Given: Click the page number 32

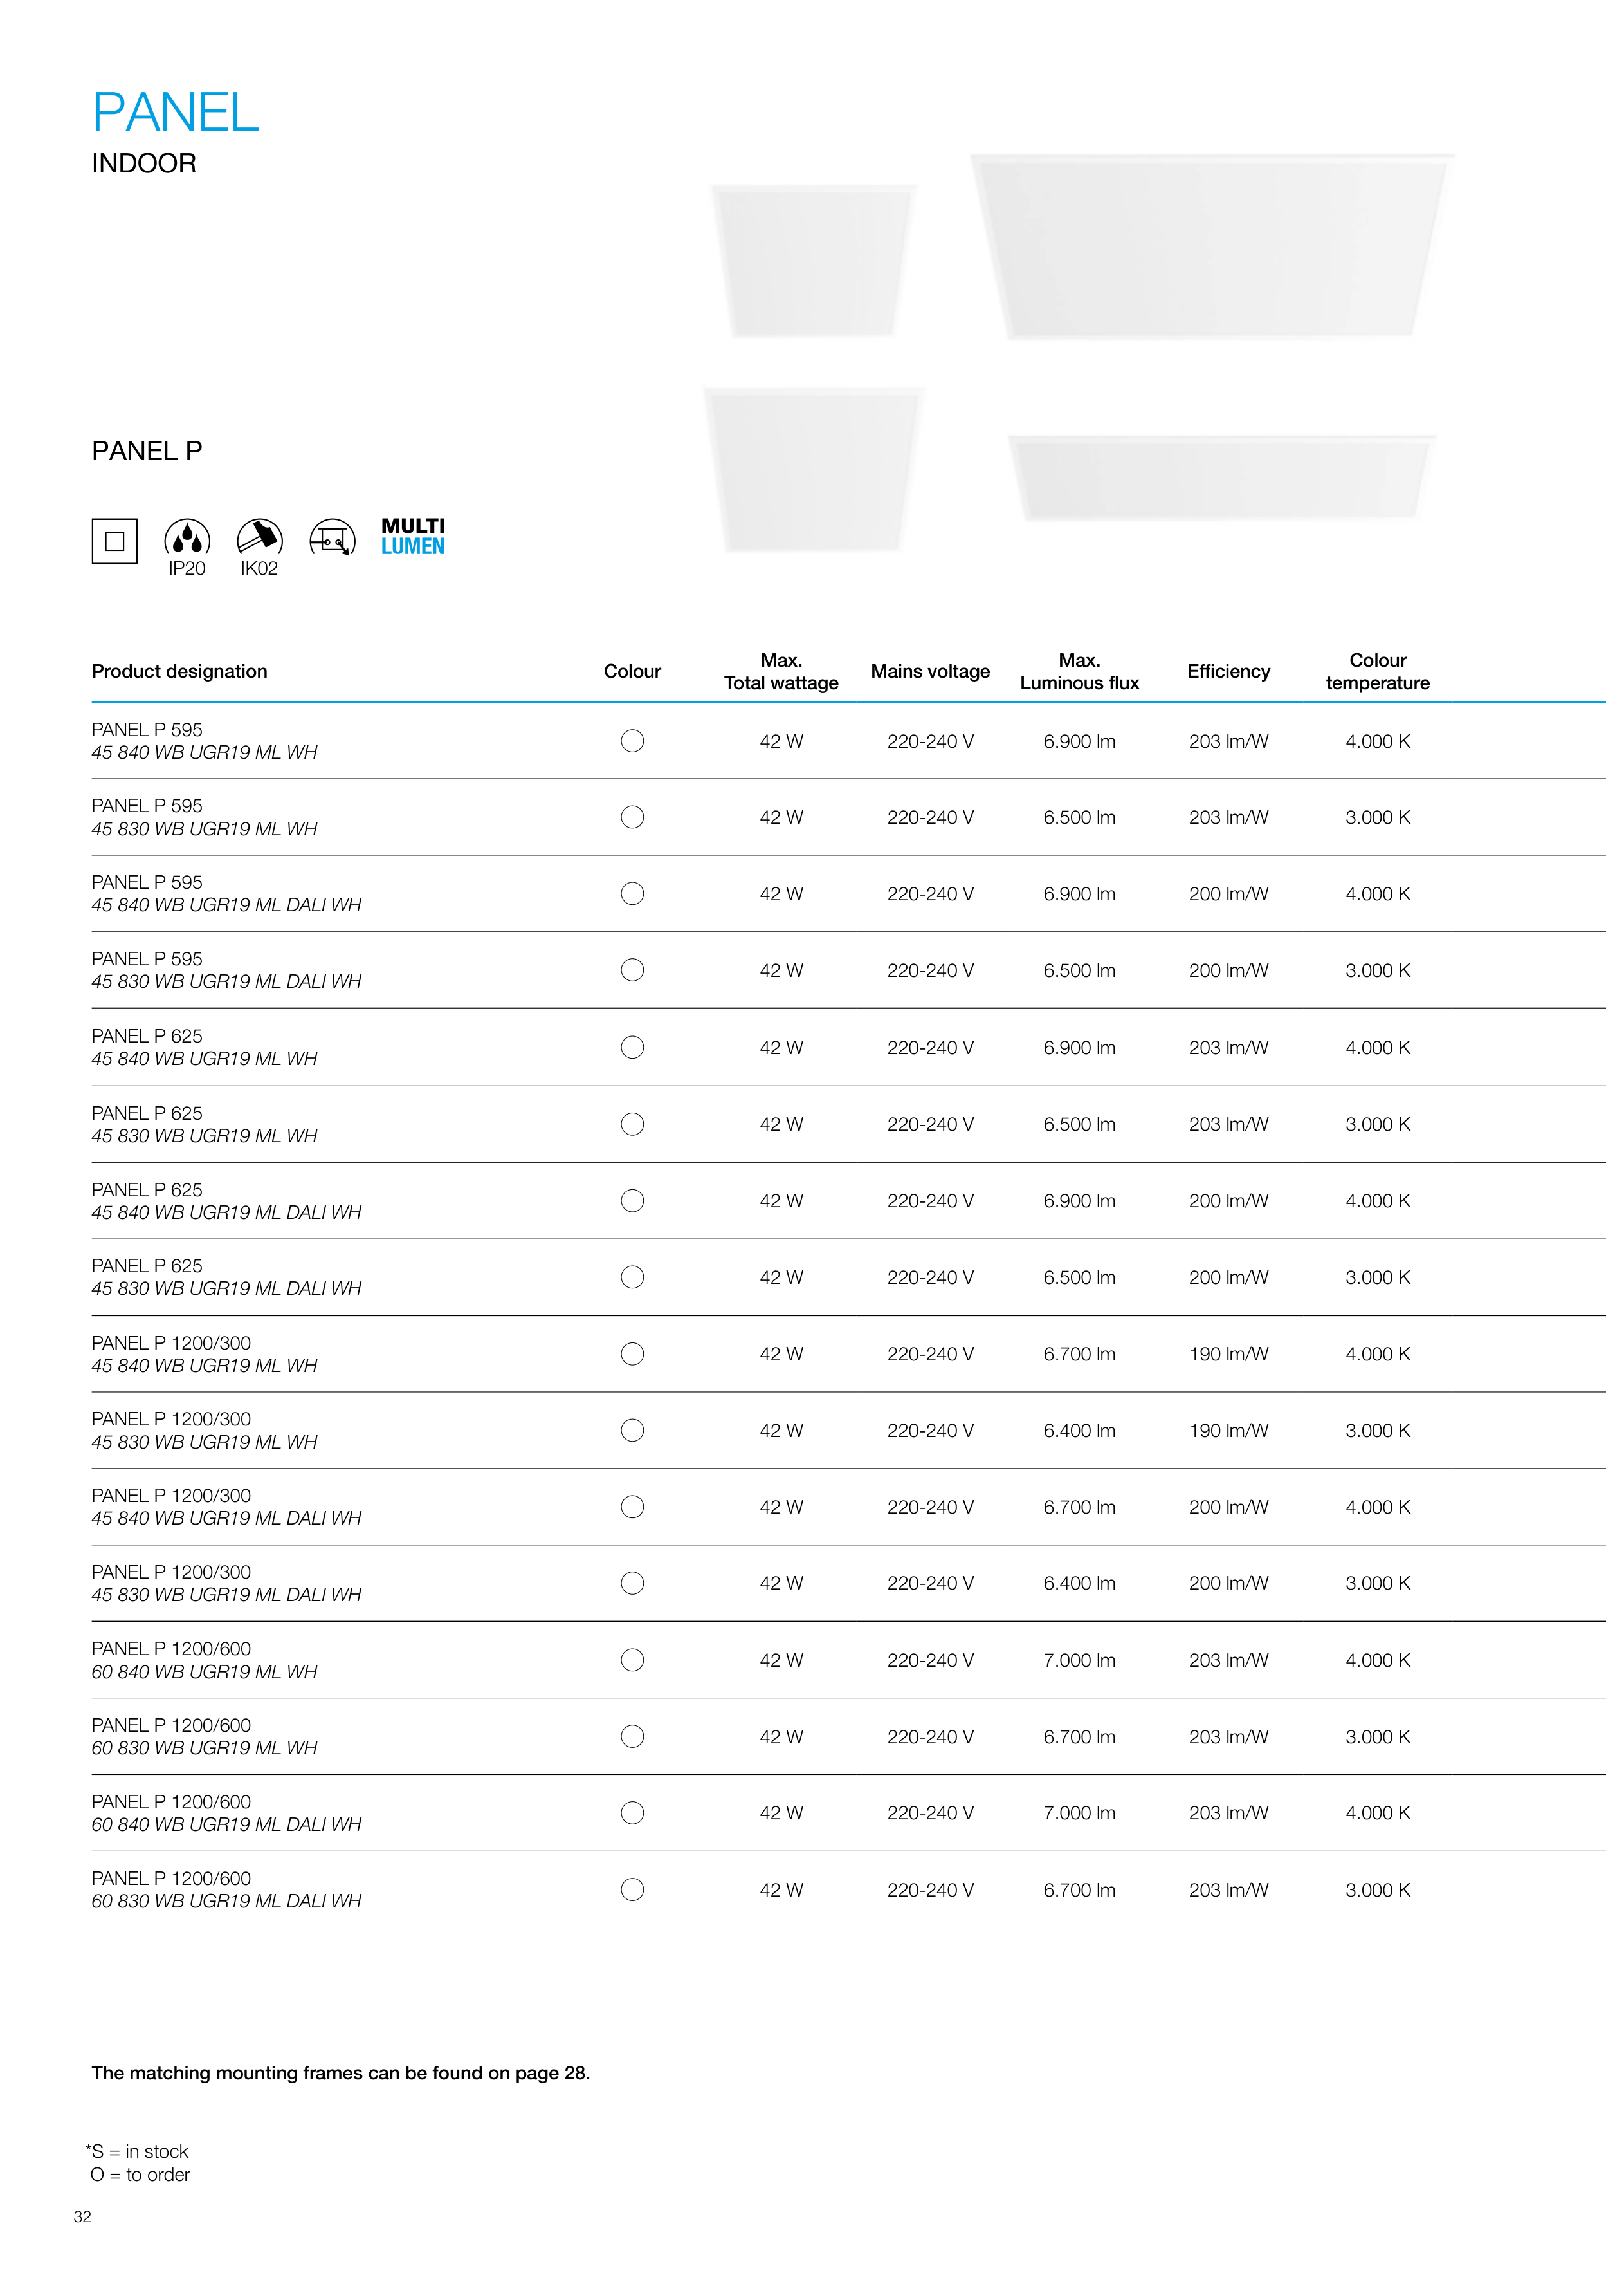Looking at the screenshot, I should (x=82, y=2216).
